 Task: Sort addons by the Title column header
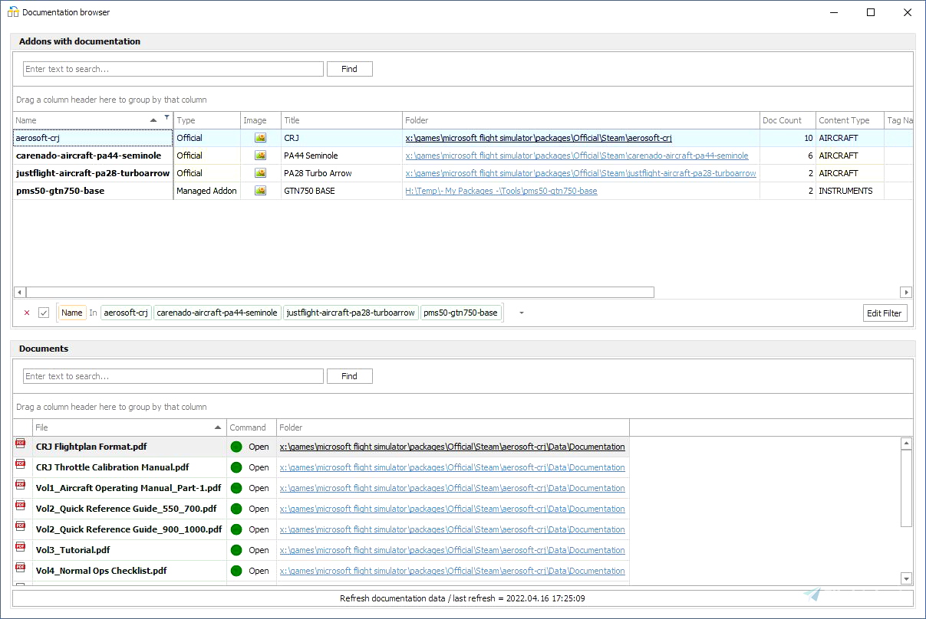tap(341, 120)
